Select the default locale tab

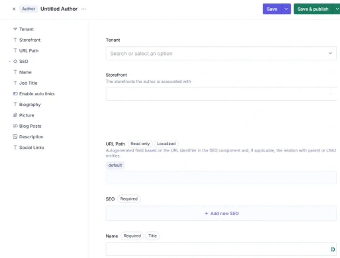[x=115, y=165]
